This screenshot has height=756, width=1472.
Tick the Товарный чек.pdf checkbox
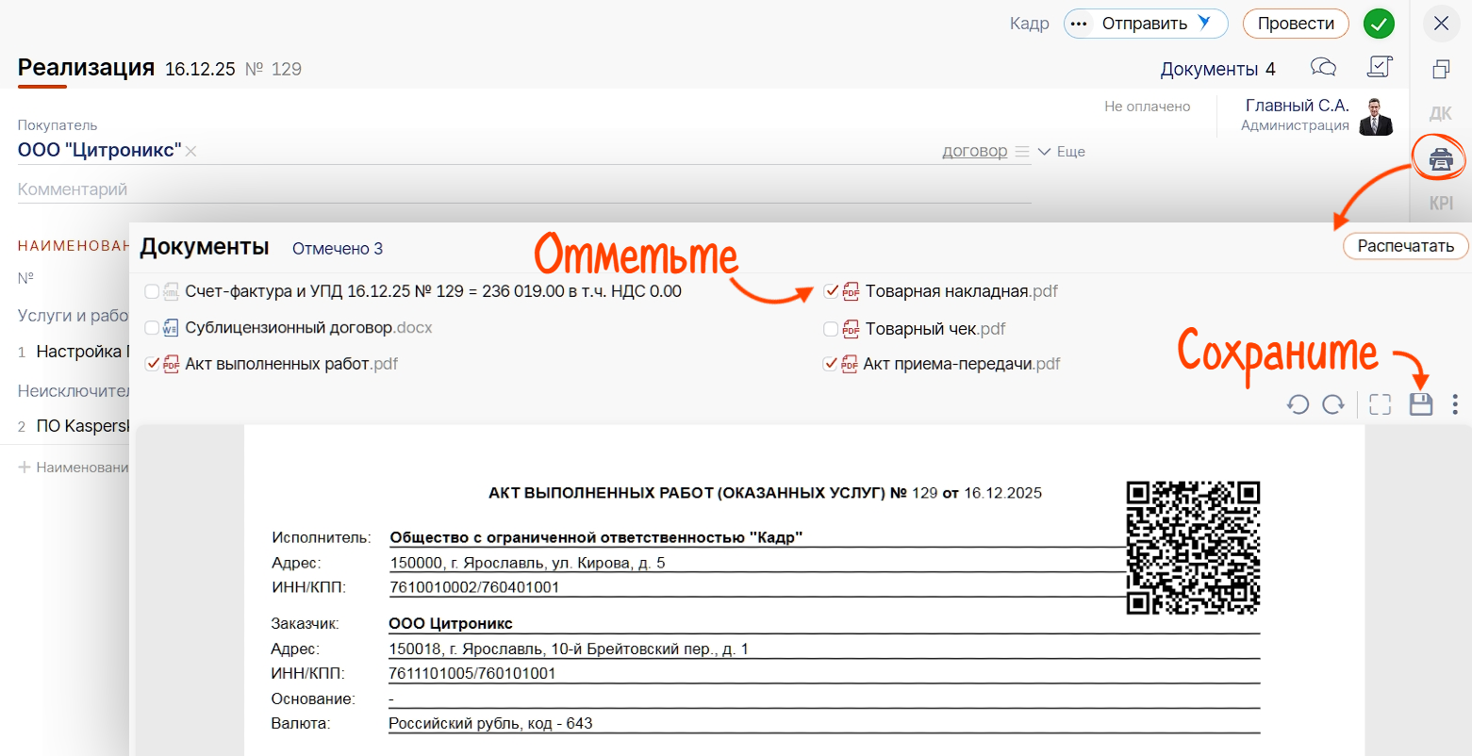click(x=831, y=329)
